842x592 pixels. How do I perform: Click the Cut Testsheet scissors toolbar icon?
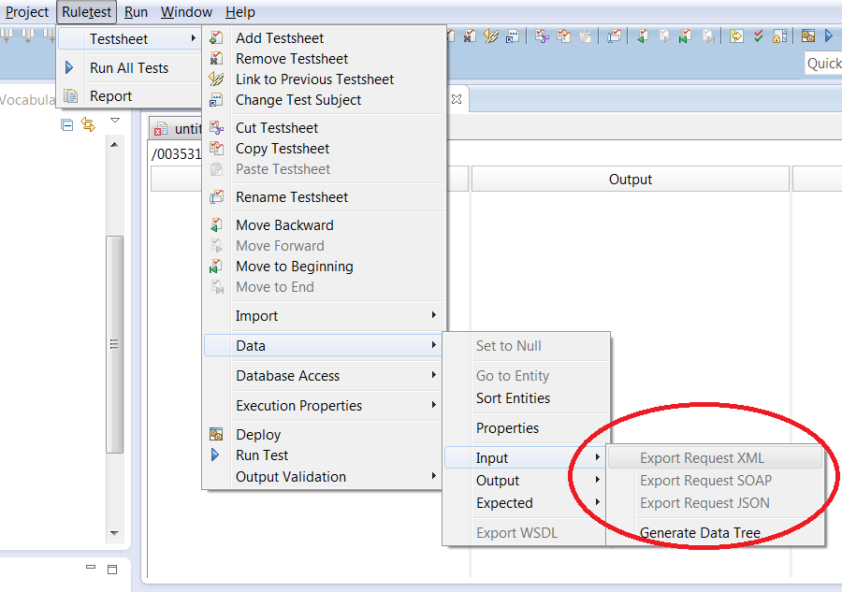coord(542,36)
